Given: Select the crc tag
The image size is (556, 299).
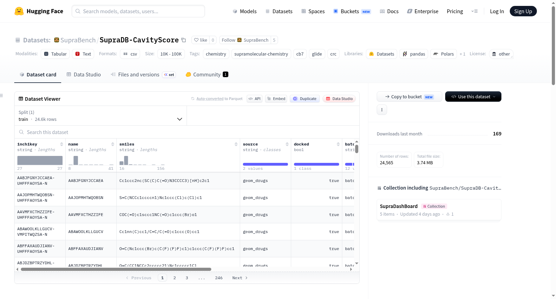Looking at the screenshot, I should click(333, 54).
